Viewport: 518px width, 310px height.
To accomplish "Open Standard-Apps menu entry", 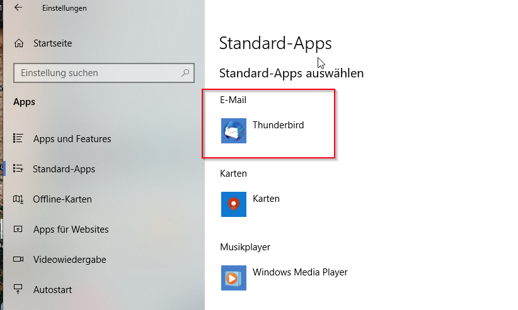I will (64, 169).
